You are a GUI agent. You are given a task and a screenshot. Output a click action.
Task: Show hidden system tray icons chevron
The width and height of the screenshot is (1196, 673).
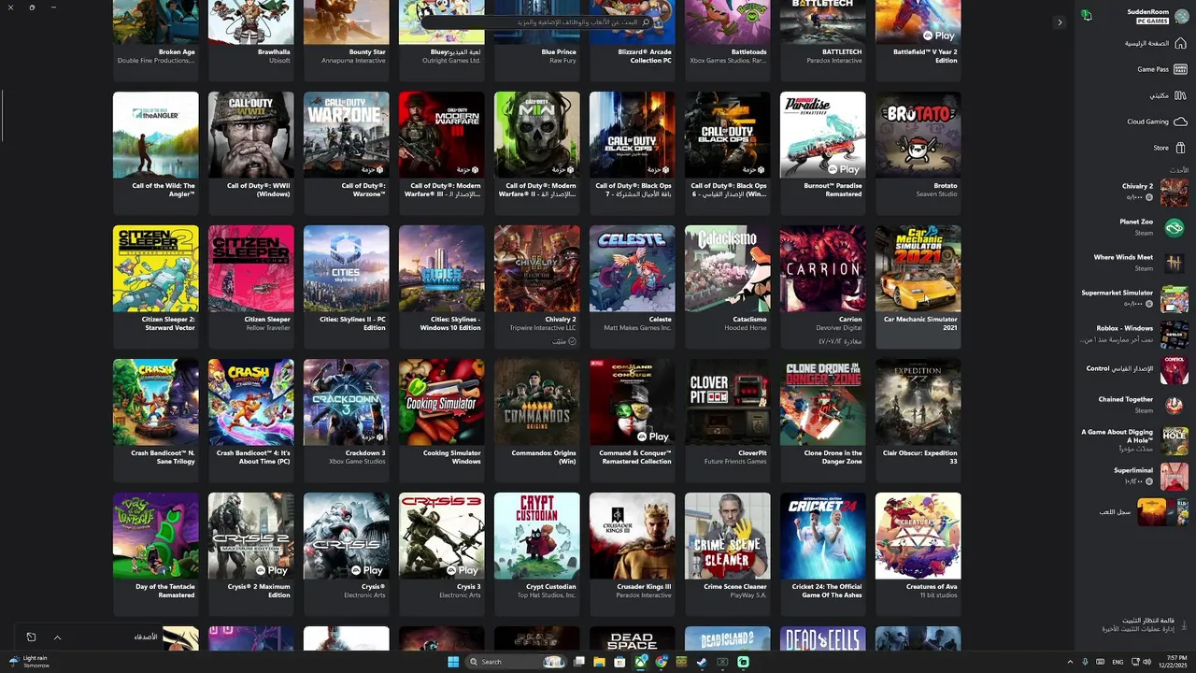pyautogui.click(x=1070, y=662)
